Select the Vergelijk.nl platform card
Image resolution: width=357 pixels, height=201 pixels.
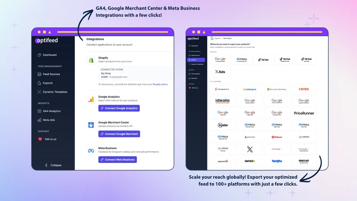[x=250, y=89]
